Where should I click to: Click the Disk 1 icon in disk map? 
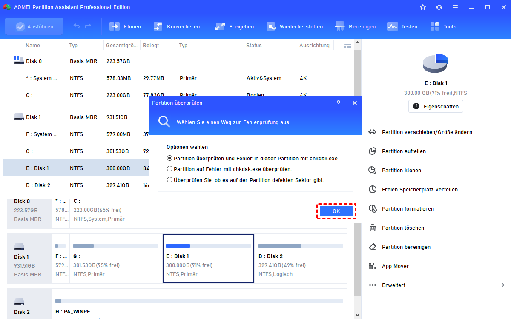[x=19, y=247]
